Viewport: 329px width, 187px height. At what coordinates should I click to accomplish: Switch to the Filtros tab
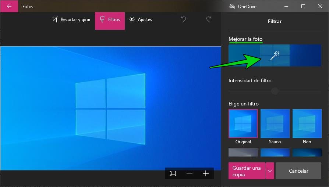tap(110, 21)
